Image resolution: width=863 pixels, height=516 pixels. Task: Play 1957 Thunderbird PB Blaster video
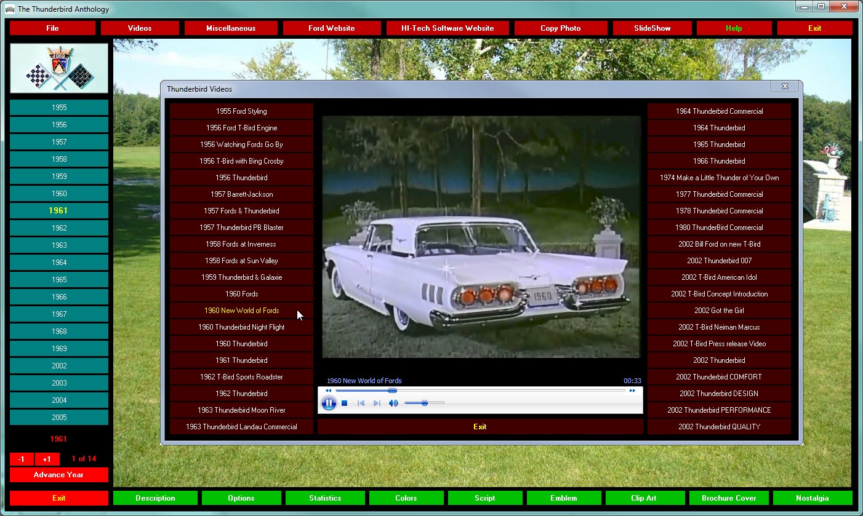(241, 228)
